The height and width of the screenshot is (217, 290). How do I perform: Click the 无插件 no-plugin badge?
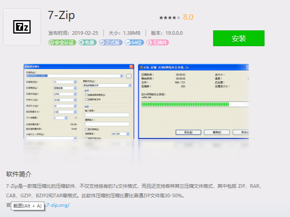[158, 43]
